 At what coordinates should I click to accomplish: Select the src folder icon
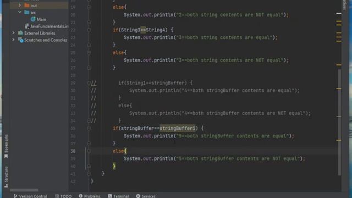pyautogui.click(x=27, y=12)
